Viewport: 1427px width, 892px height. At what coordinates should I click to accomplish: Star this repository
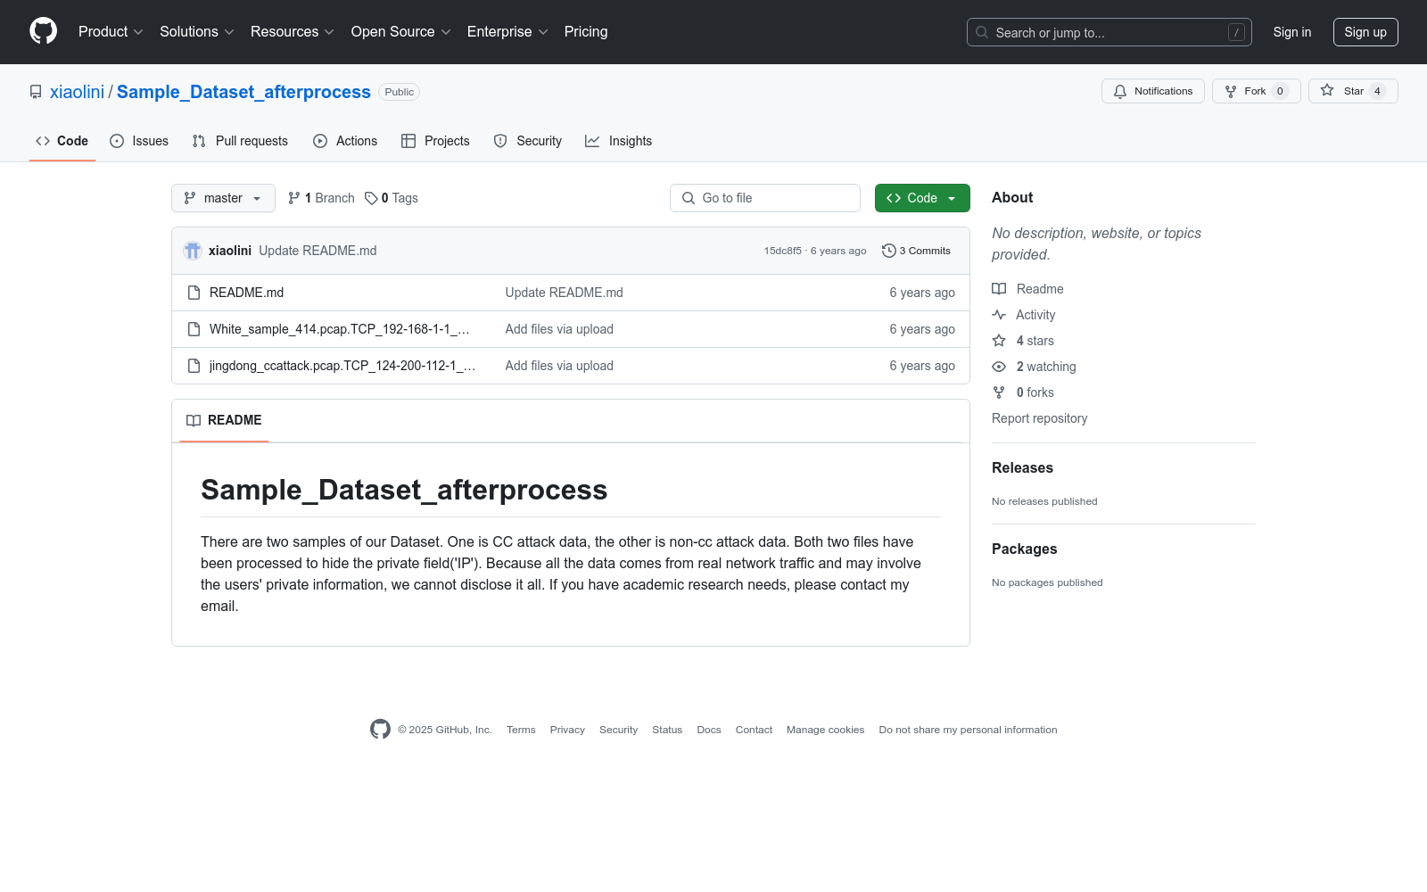pyautogui.click(x=1353, y=91)
